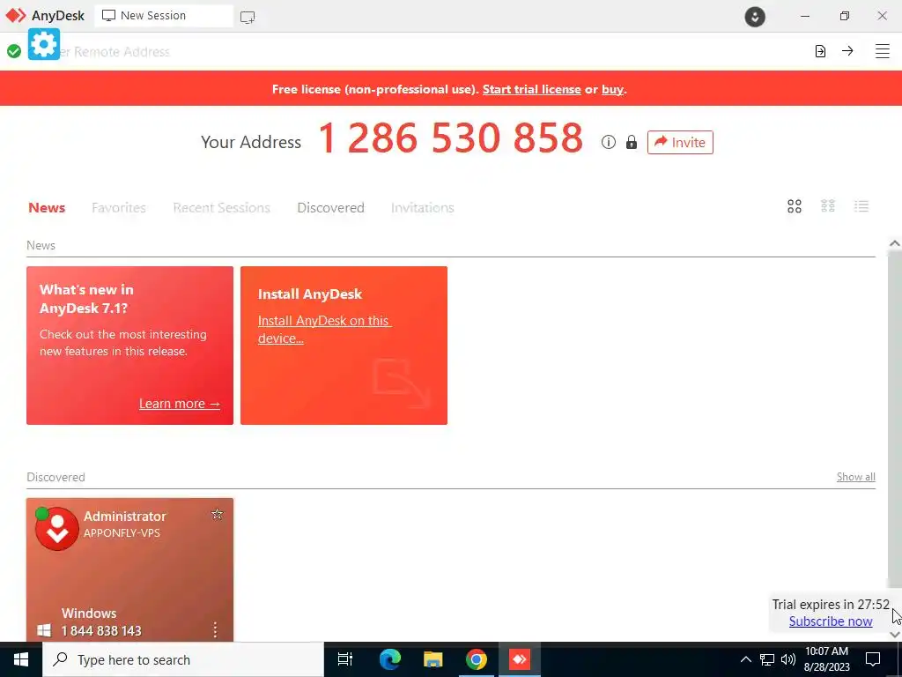
Task: Add Administrator device to favorites star
Action: [x=217, y=514]
